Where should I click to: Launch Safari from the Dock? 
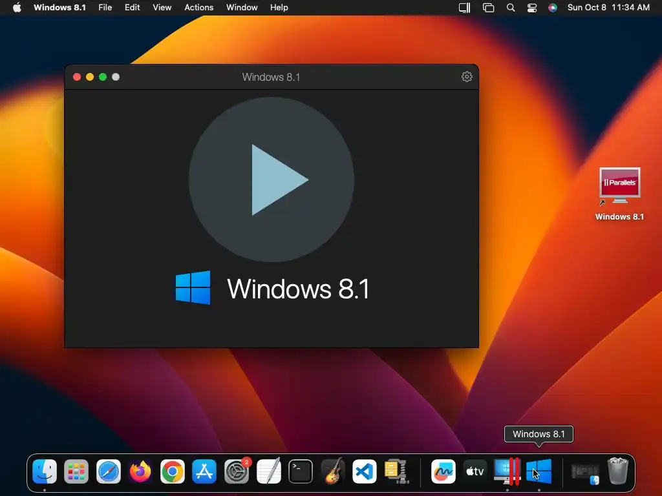109,471
